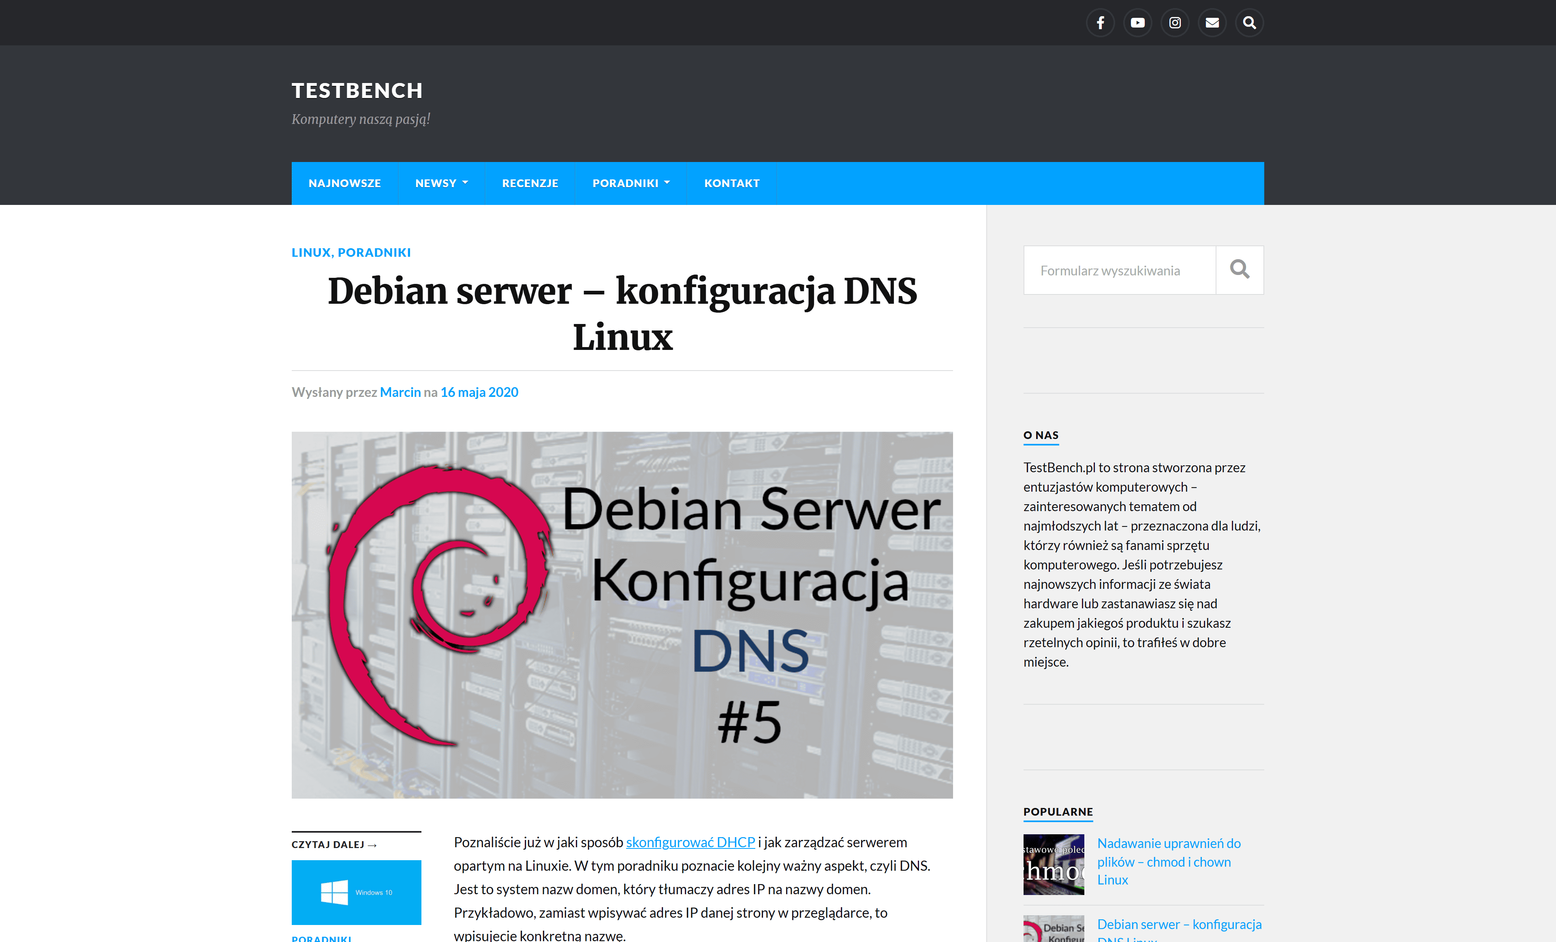Open the YouTube channel icon
The height and width of the screenshot is (942, 1556).
(1137, 23)
